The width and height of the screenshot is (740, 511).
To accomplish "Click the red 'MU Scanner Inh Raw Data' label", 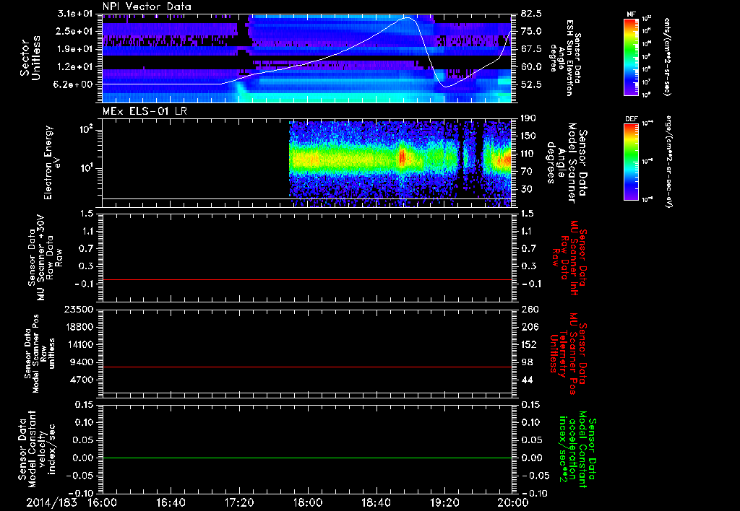I will (x=569, y=258).
